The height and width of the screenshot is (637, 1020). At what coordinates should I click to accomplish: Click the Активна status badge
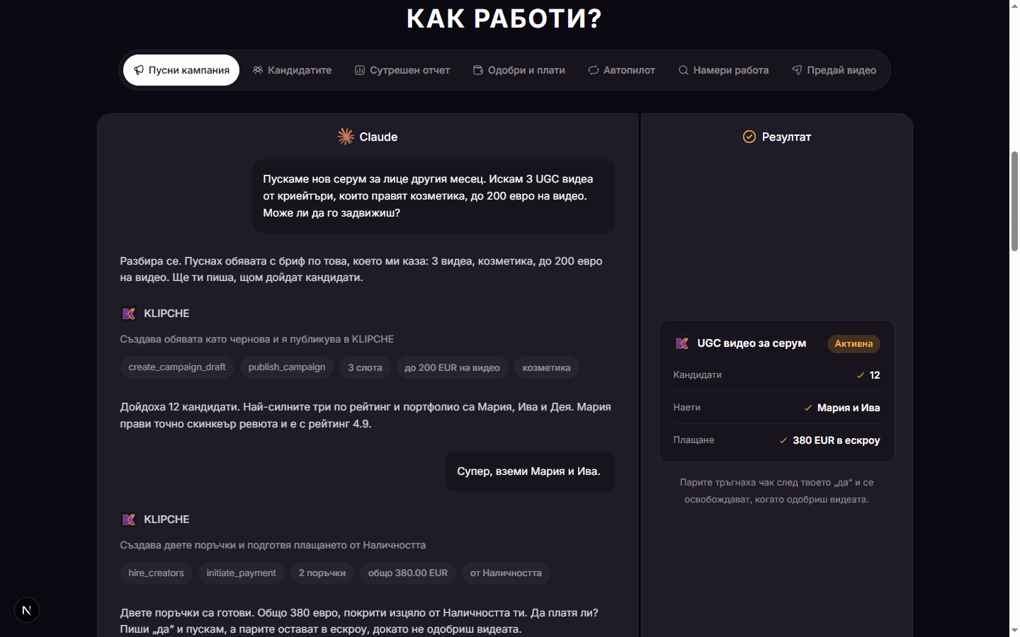pyautogui.click(x=854, y=344)
